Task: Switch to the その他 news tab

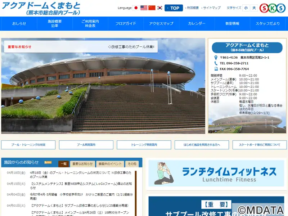Action: coord(132,164)
